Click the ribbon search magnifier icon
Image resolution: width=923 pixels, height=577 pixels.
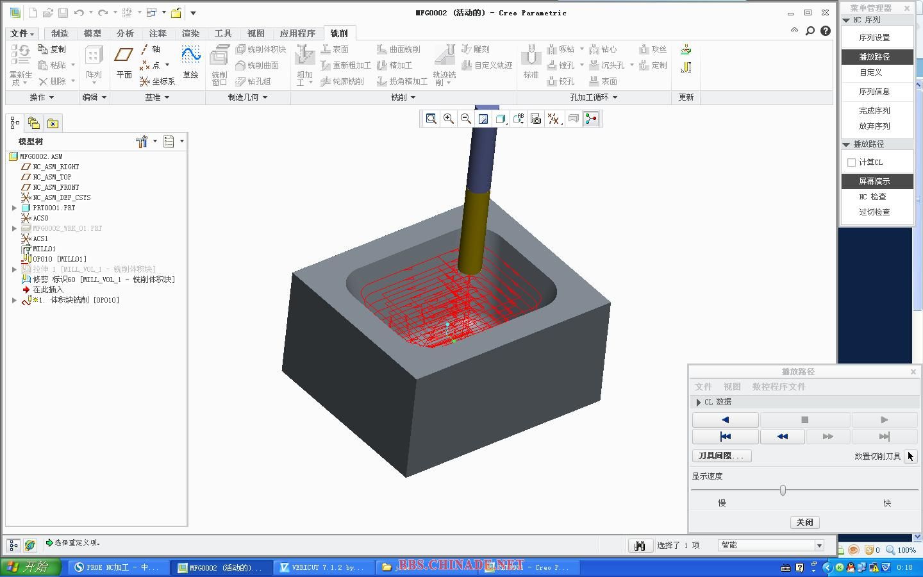coord(810,31)
